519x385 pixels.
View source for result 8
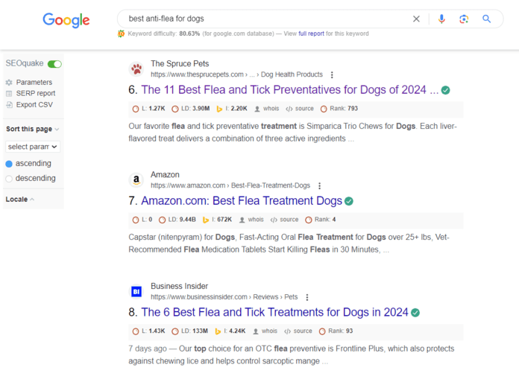point(298,331)
